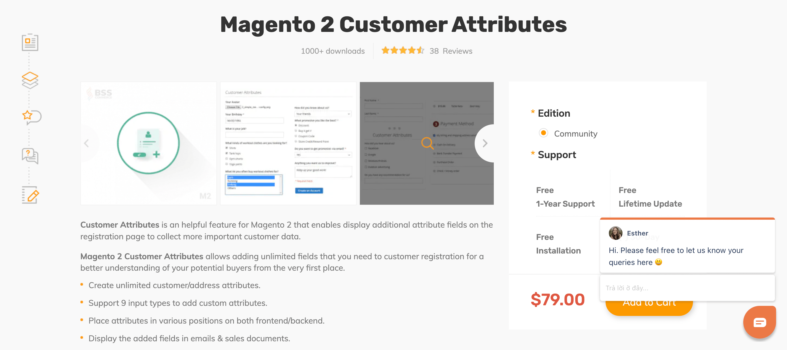Open the orange chat widget button
787x350 pixels.
(x=759, y=322)
